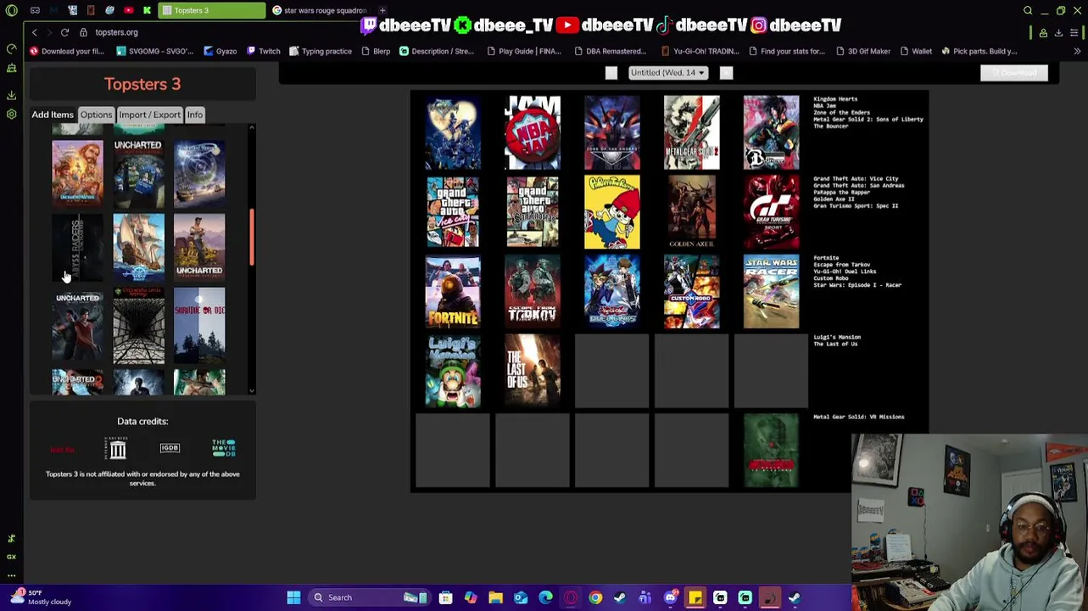
Task: Click The Last of Us cover
Action: click(x=533, y=372)
